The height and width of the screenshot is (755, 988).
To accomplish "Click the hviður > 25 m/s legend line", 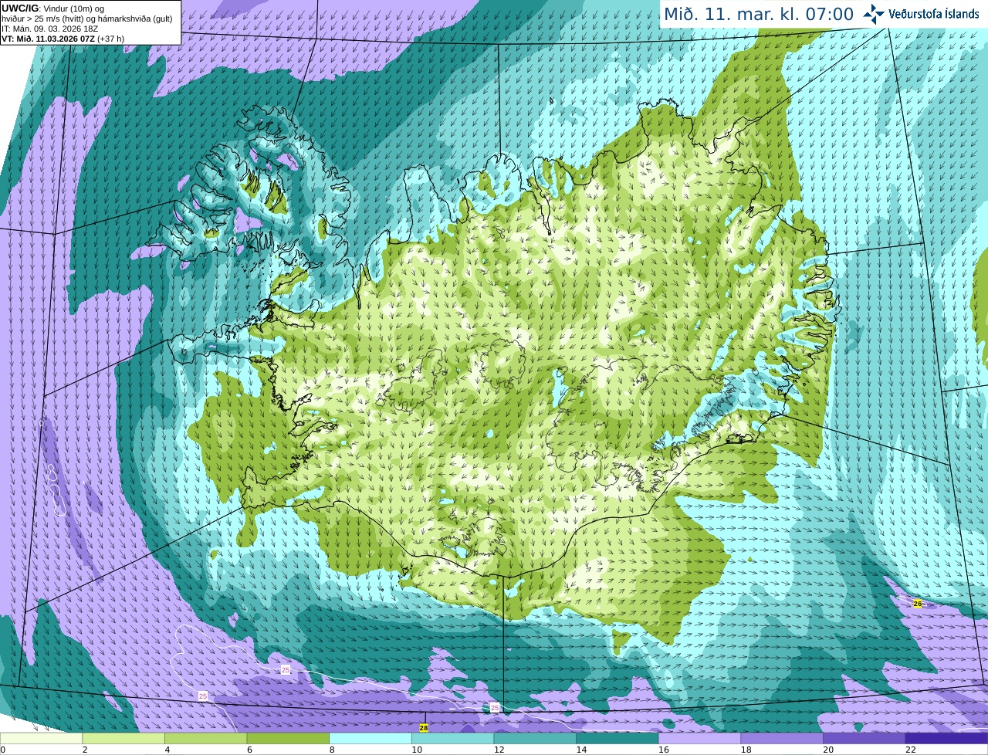I will pyautogui.click(x=86, y=18).
